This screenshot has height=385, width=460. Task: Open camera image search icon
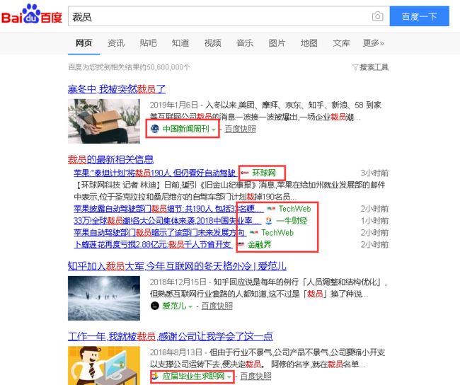378,16
